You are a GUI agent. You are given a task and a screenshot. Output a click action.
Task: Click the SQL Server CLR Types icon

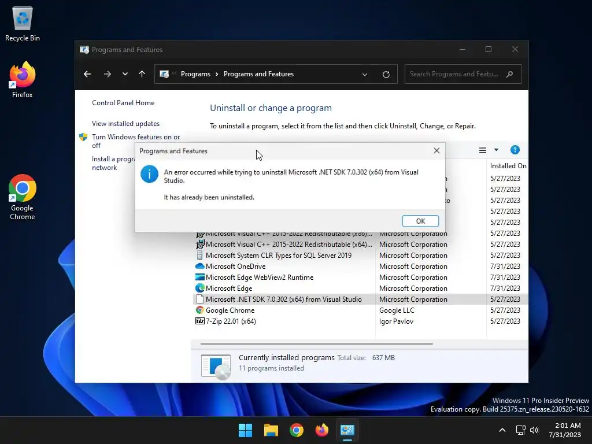pyautogui.click(x=199, y=255)
